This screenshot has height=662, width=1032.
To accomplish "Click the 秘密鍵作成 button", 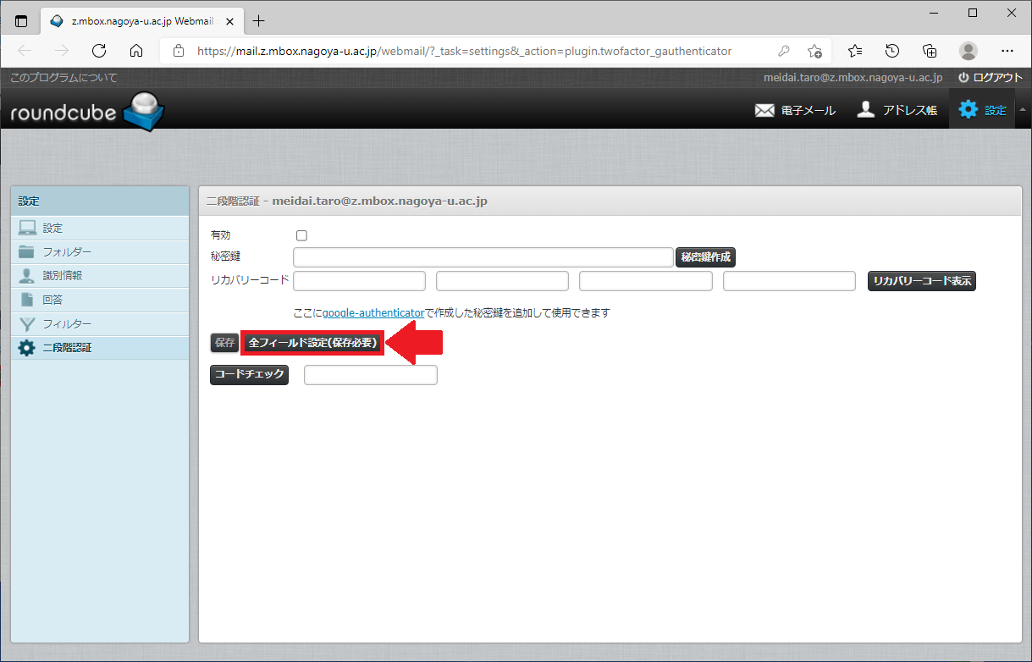I will (x=705, y=257).
